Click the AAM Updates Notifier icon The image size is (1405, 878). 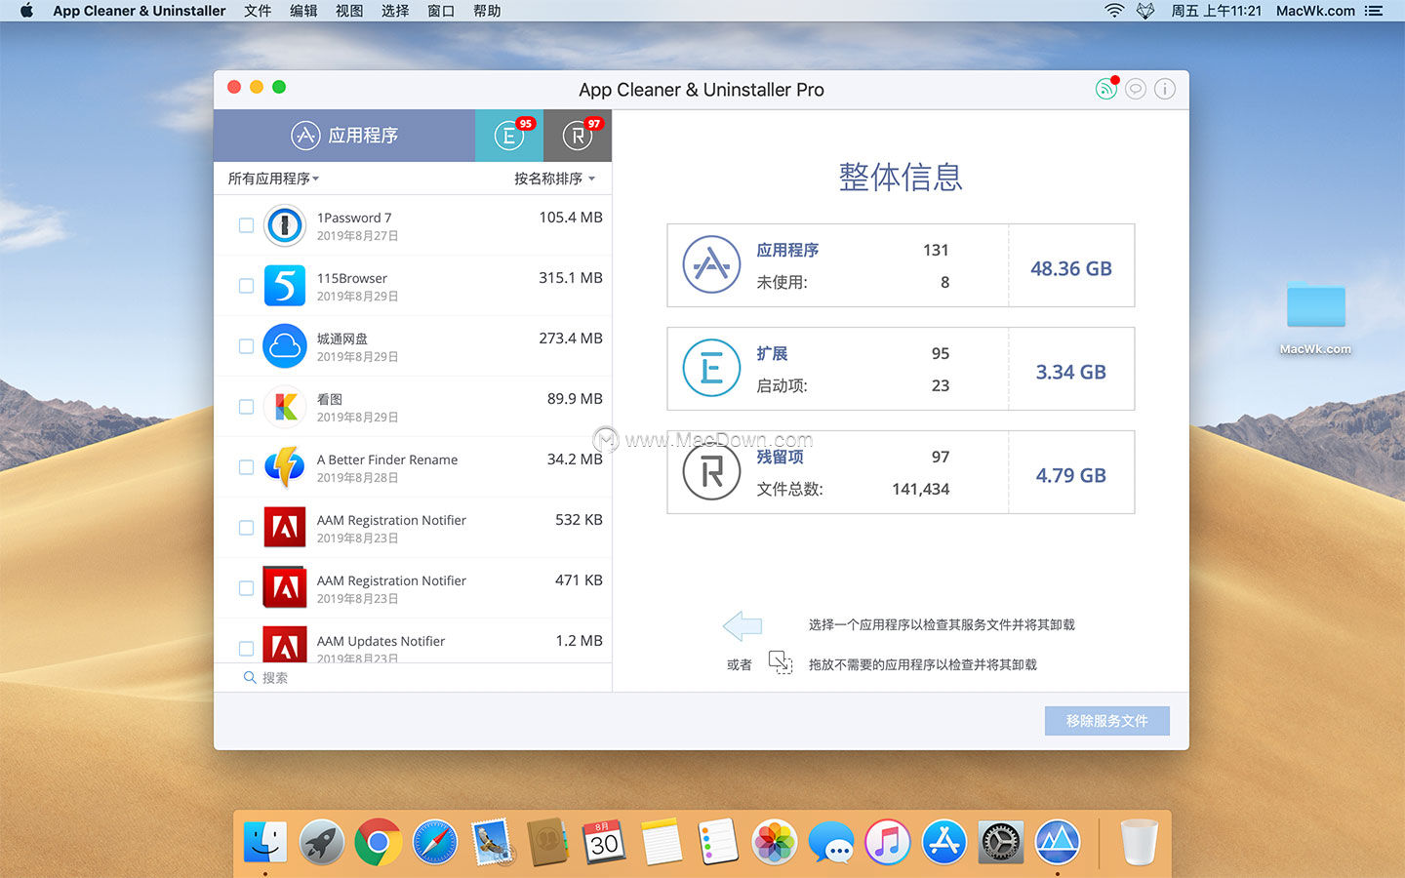click(x=285, y=645)
